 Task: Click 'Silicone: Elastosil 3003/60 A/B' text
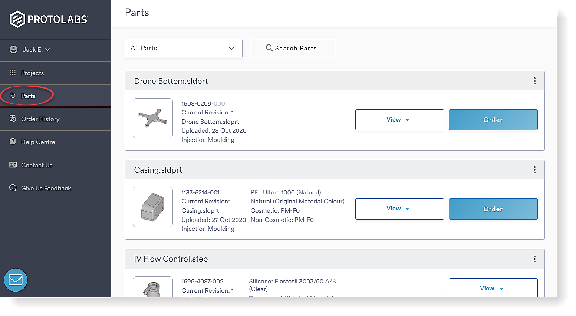(x=292, y=282)
